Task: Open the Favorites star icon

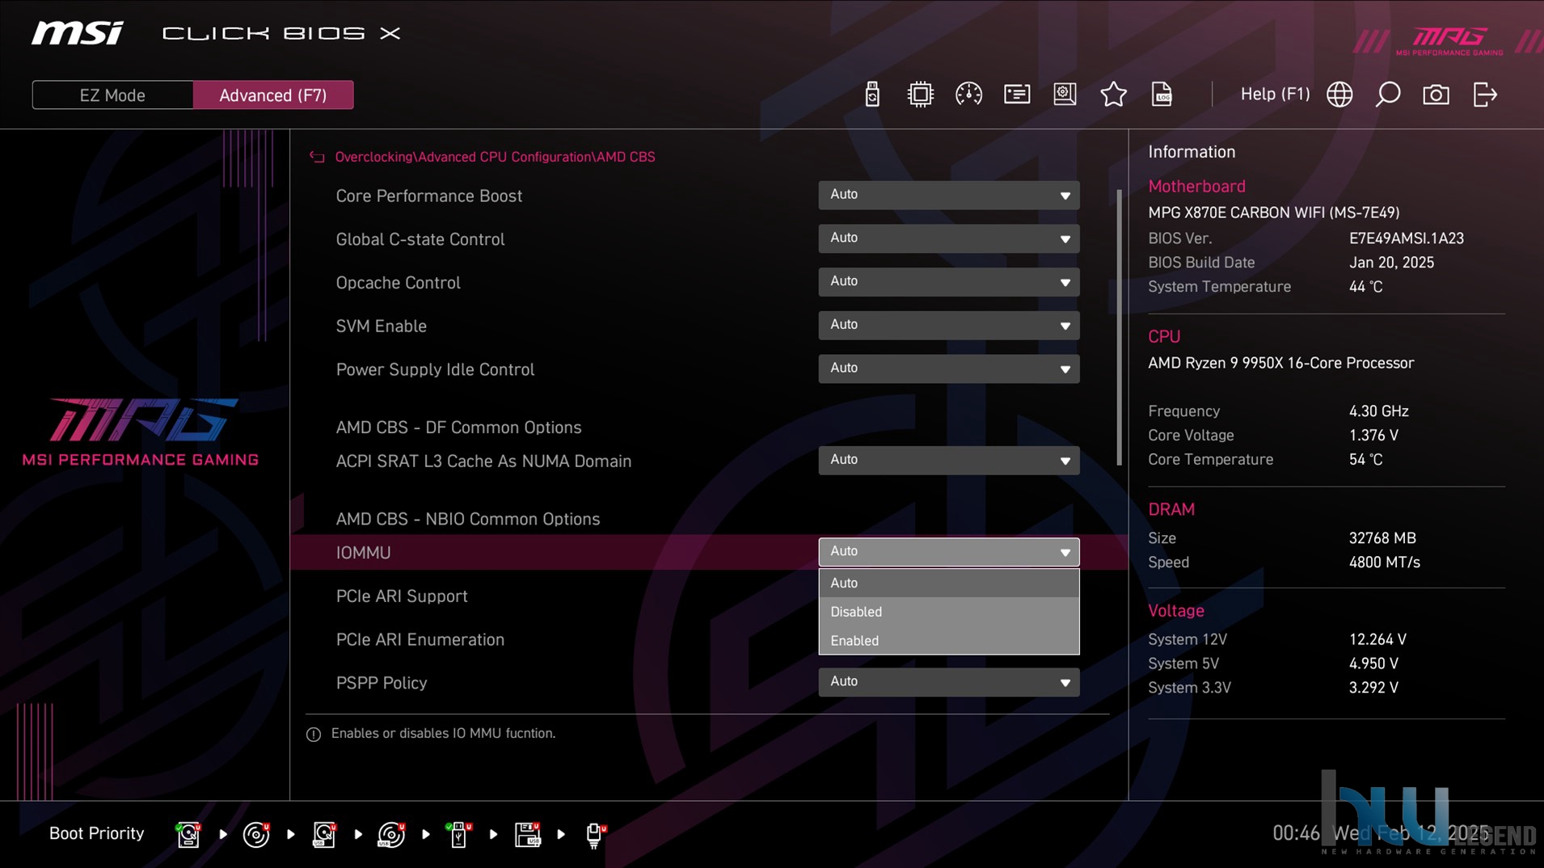Action: 1113,95
